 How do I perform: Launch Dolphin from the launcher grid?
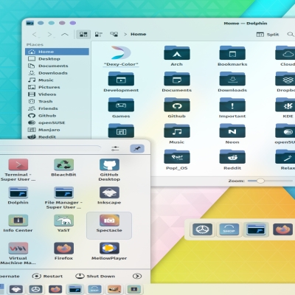pyautogui.click(x=18, y=195)
